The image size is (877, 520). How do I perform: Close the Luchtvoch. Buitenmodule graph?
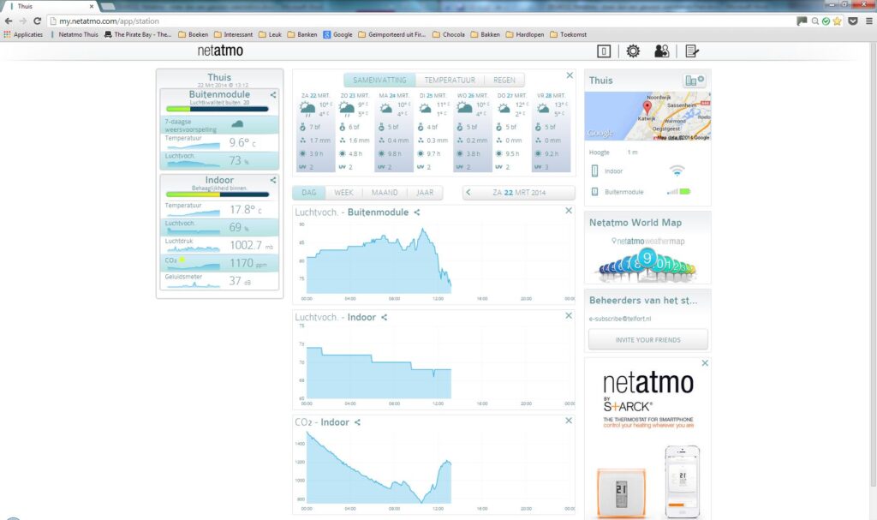(x=569, y=211)
